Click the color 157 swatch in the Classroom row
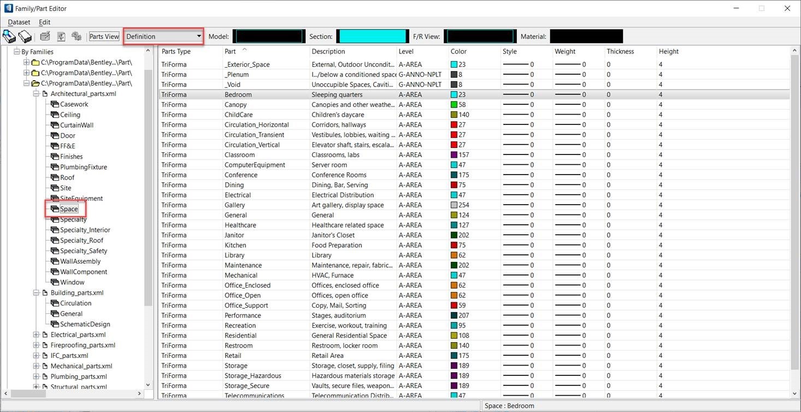 point(454,155)
